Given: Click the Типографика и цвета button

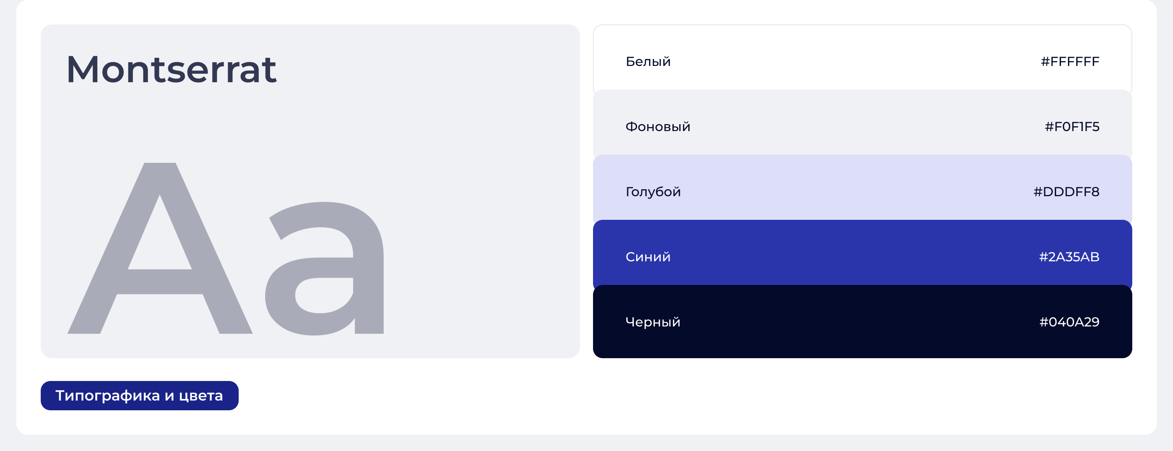Looking at the screenshot, I should tap(139, 396).
